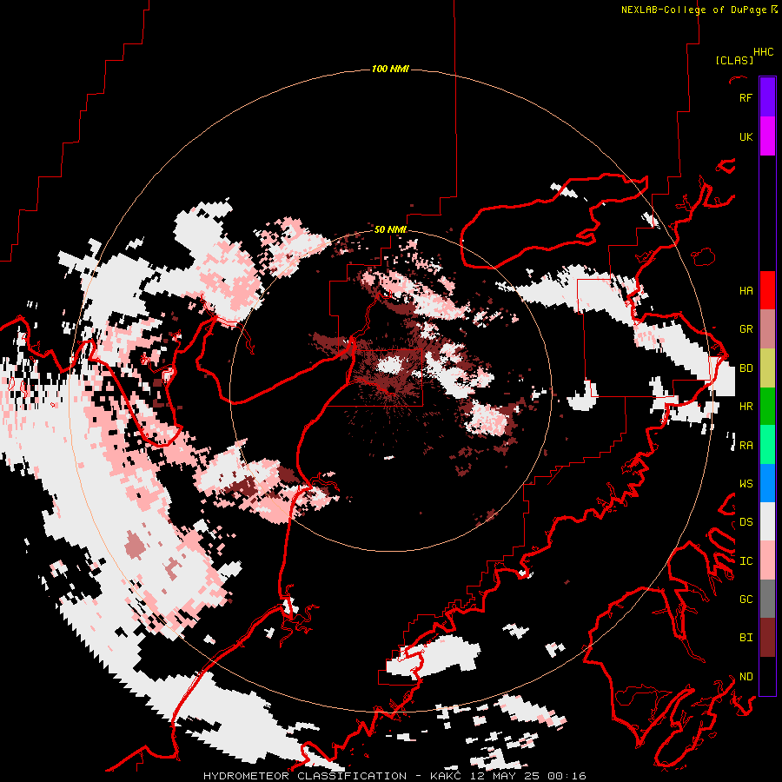This screenshot has width=782, height=782.
Task: Click the HHC product label
Action: pyautogui.click(x=764, y=52)
